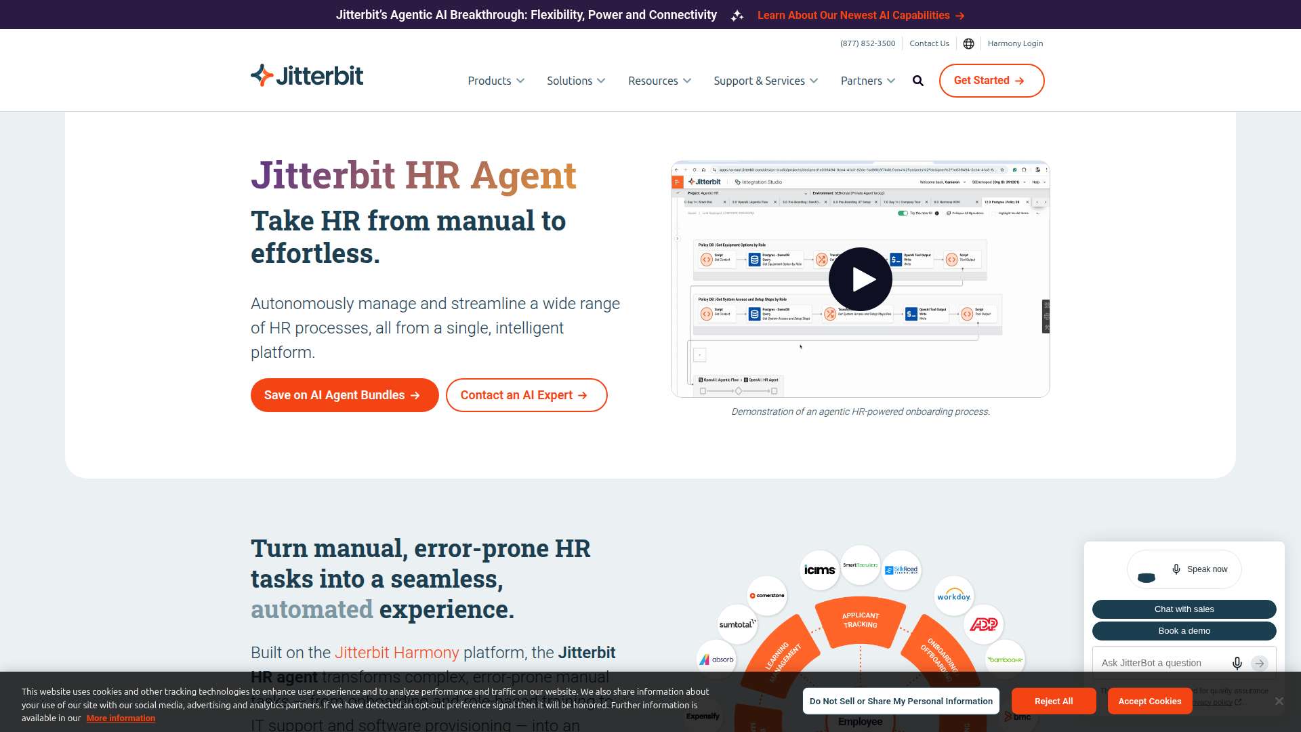Screen dimensions: 1301x732
Task: Click the globe language selector icon
Action: pos(968,43)
